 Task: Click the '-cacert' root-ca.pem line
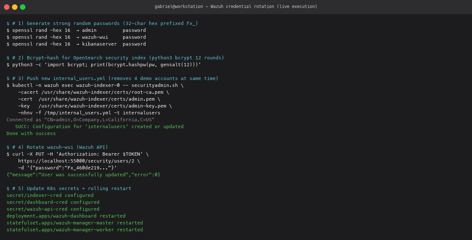[x=94, y=92]
